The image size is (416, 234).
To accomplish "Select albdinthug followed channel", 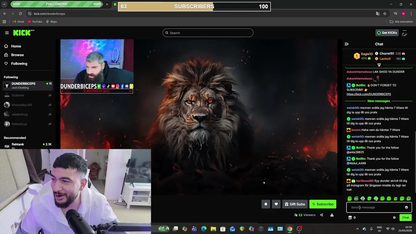I will pyautogui.click(x=28, y=114).
